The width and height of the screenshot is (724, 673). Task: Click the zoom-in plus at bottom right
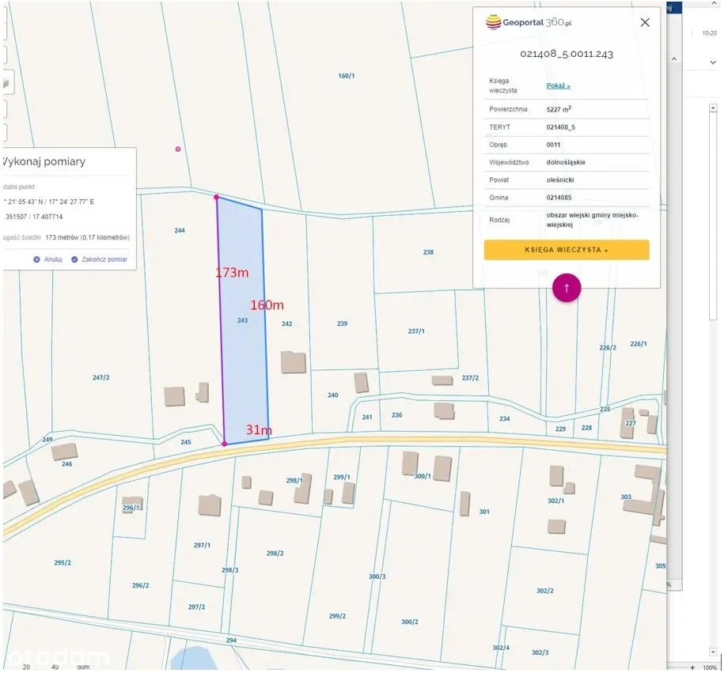(x=692, y=667)
